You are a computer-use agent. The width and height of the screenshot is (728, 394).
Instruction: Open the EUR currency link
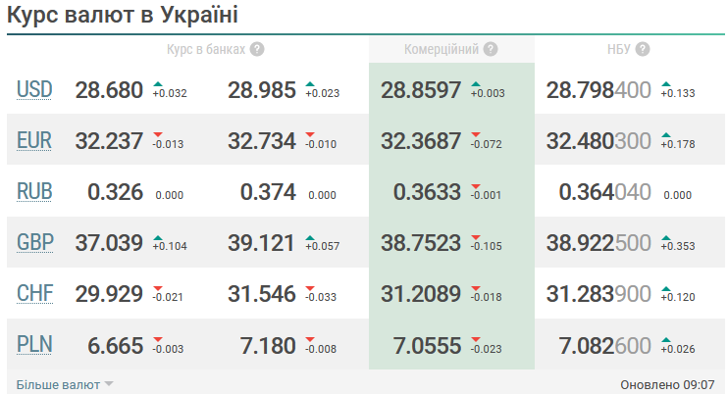34,141
